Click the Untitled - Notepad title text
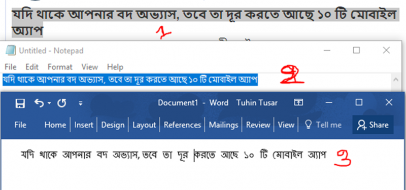 pyautogui.click(x=51, y=51)
